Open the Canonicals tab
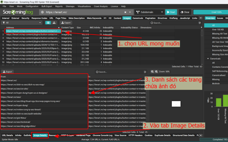The height and width of the screenshot is (142, 228). click(138, 18)
